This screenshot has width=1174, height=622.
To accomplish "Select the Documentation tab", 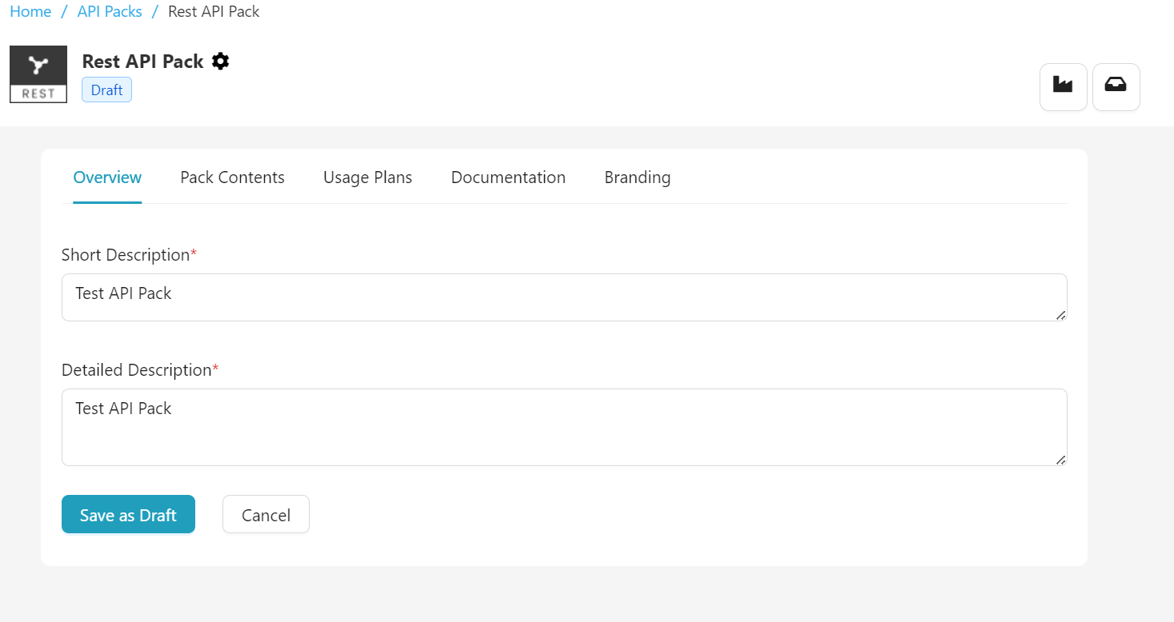I will coord(508,177).
